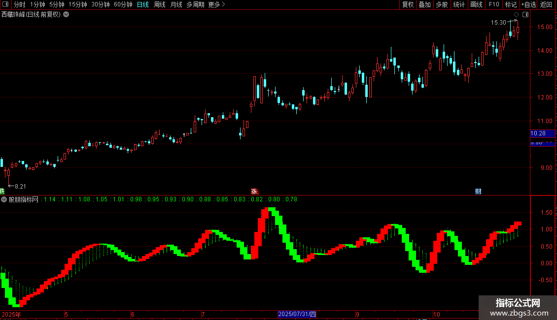Image resolution: width=557 pixels, height=320 pixels.
Task: Click the 15.30 high price label
Action: 498,22
